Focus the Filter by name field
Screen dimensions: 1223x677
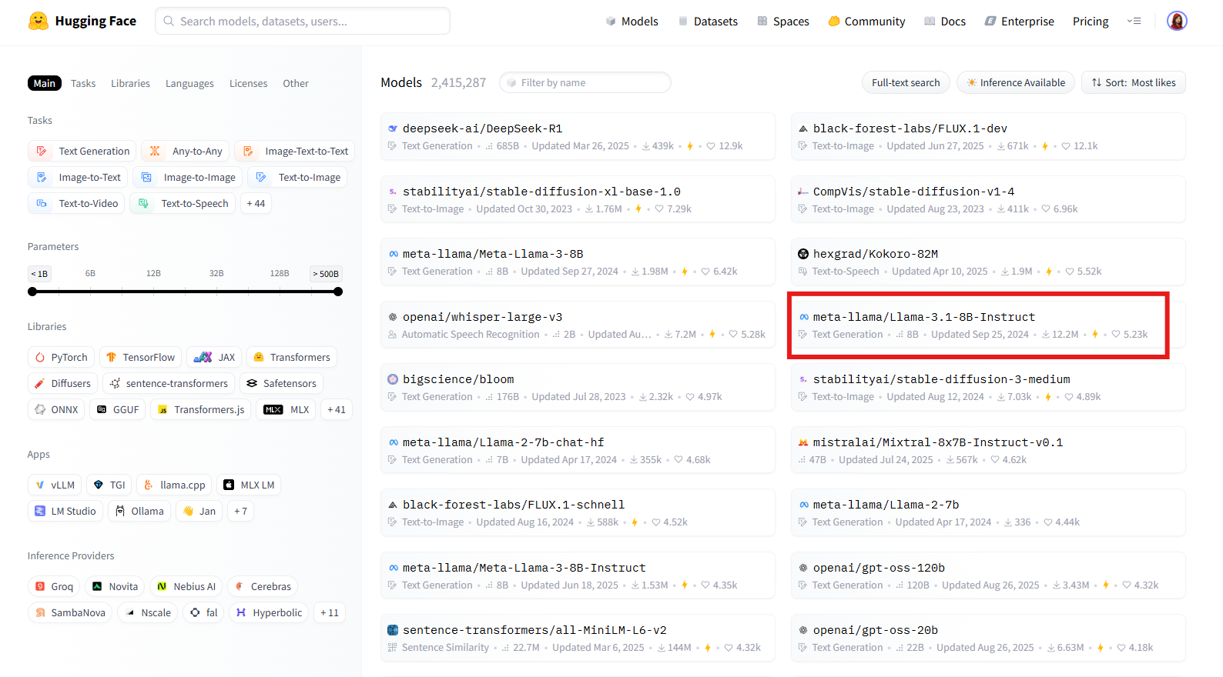pos(585,82)
